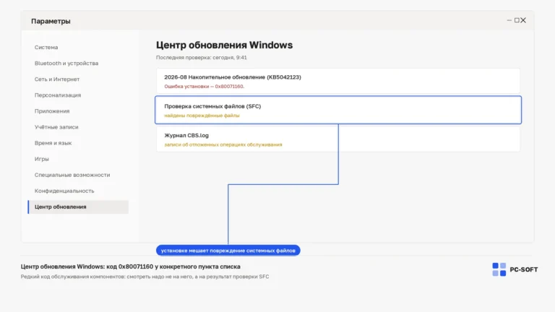Open the 'Журнал CBS.log' entry
The width and height of the screenshot is (555, 312).
[x=338, y=139]
